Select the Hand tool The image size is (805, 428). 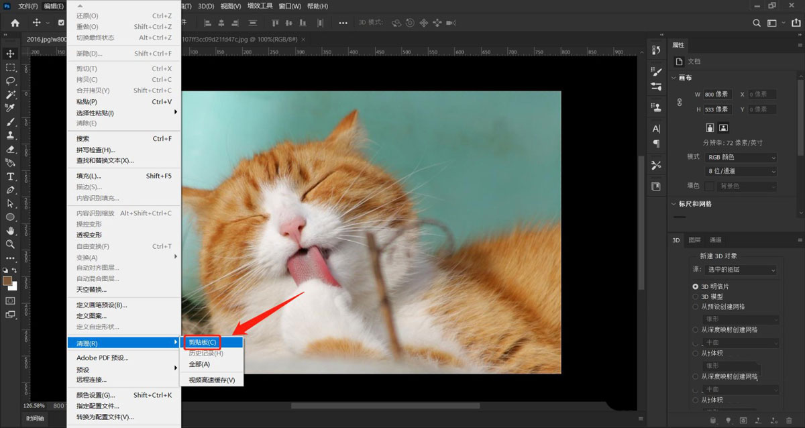pyautogui.click(x=10, y=231)
